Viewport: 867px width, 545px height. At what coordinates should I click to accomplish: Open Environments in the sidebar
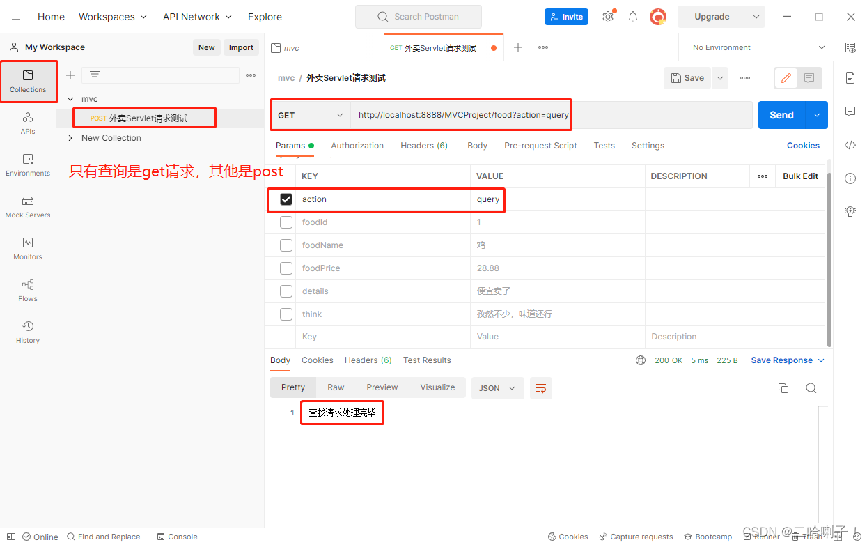[28, 165]
